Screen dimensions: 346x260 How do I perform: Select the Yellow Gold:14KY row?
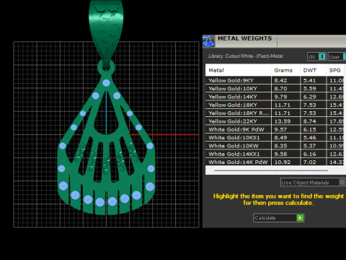(x=275, y=97)
